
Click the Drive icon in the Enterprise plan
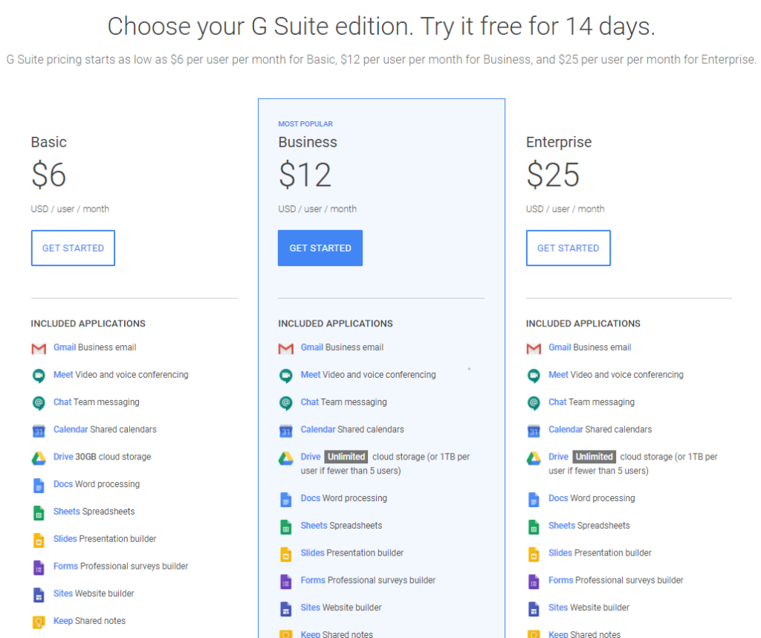(x=534, y=458)
